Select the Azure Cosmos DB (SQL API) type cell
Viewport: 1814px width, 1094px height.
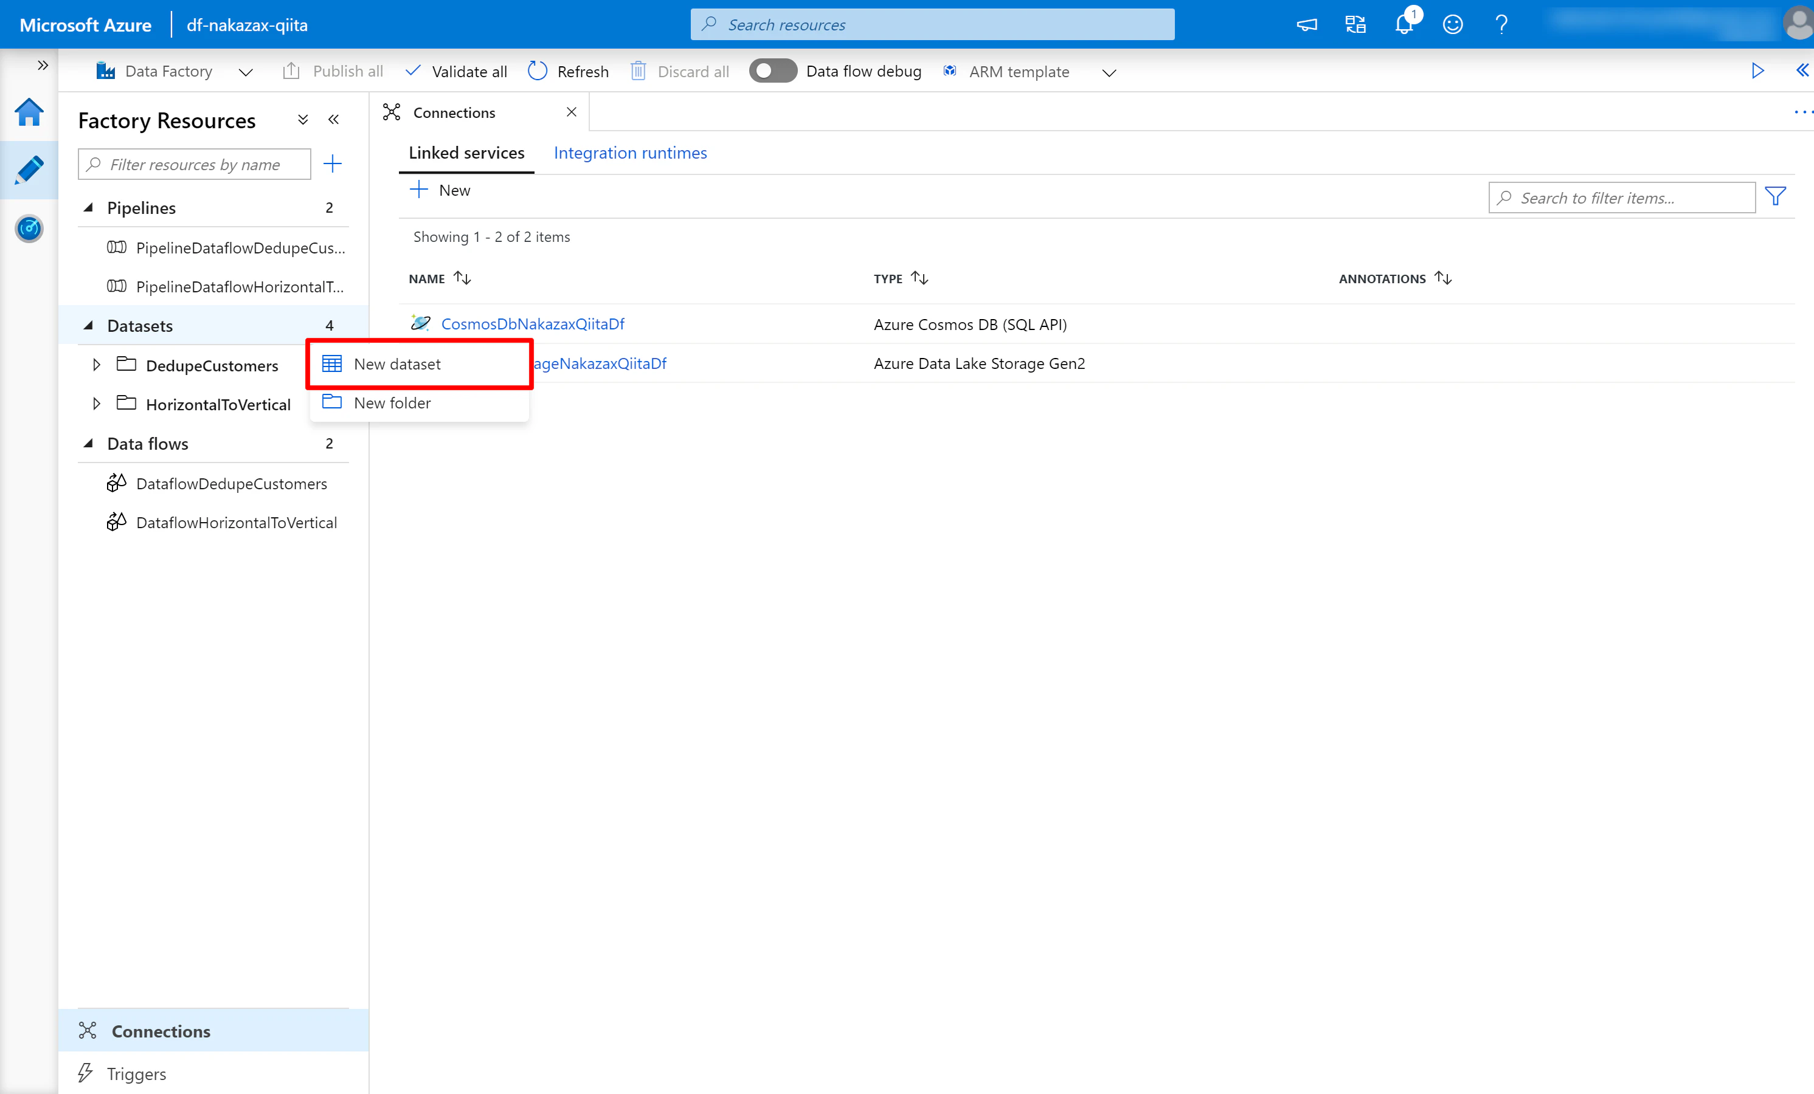tap(969, 325)
